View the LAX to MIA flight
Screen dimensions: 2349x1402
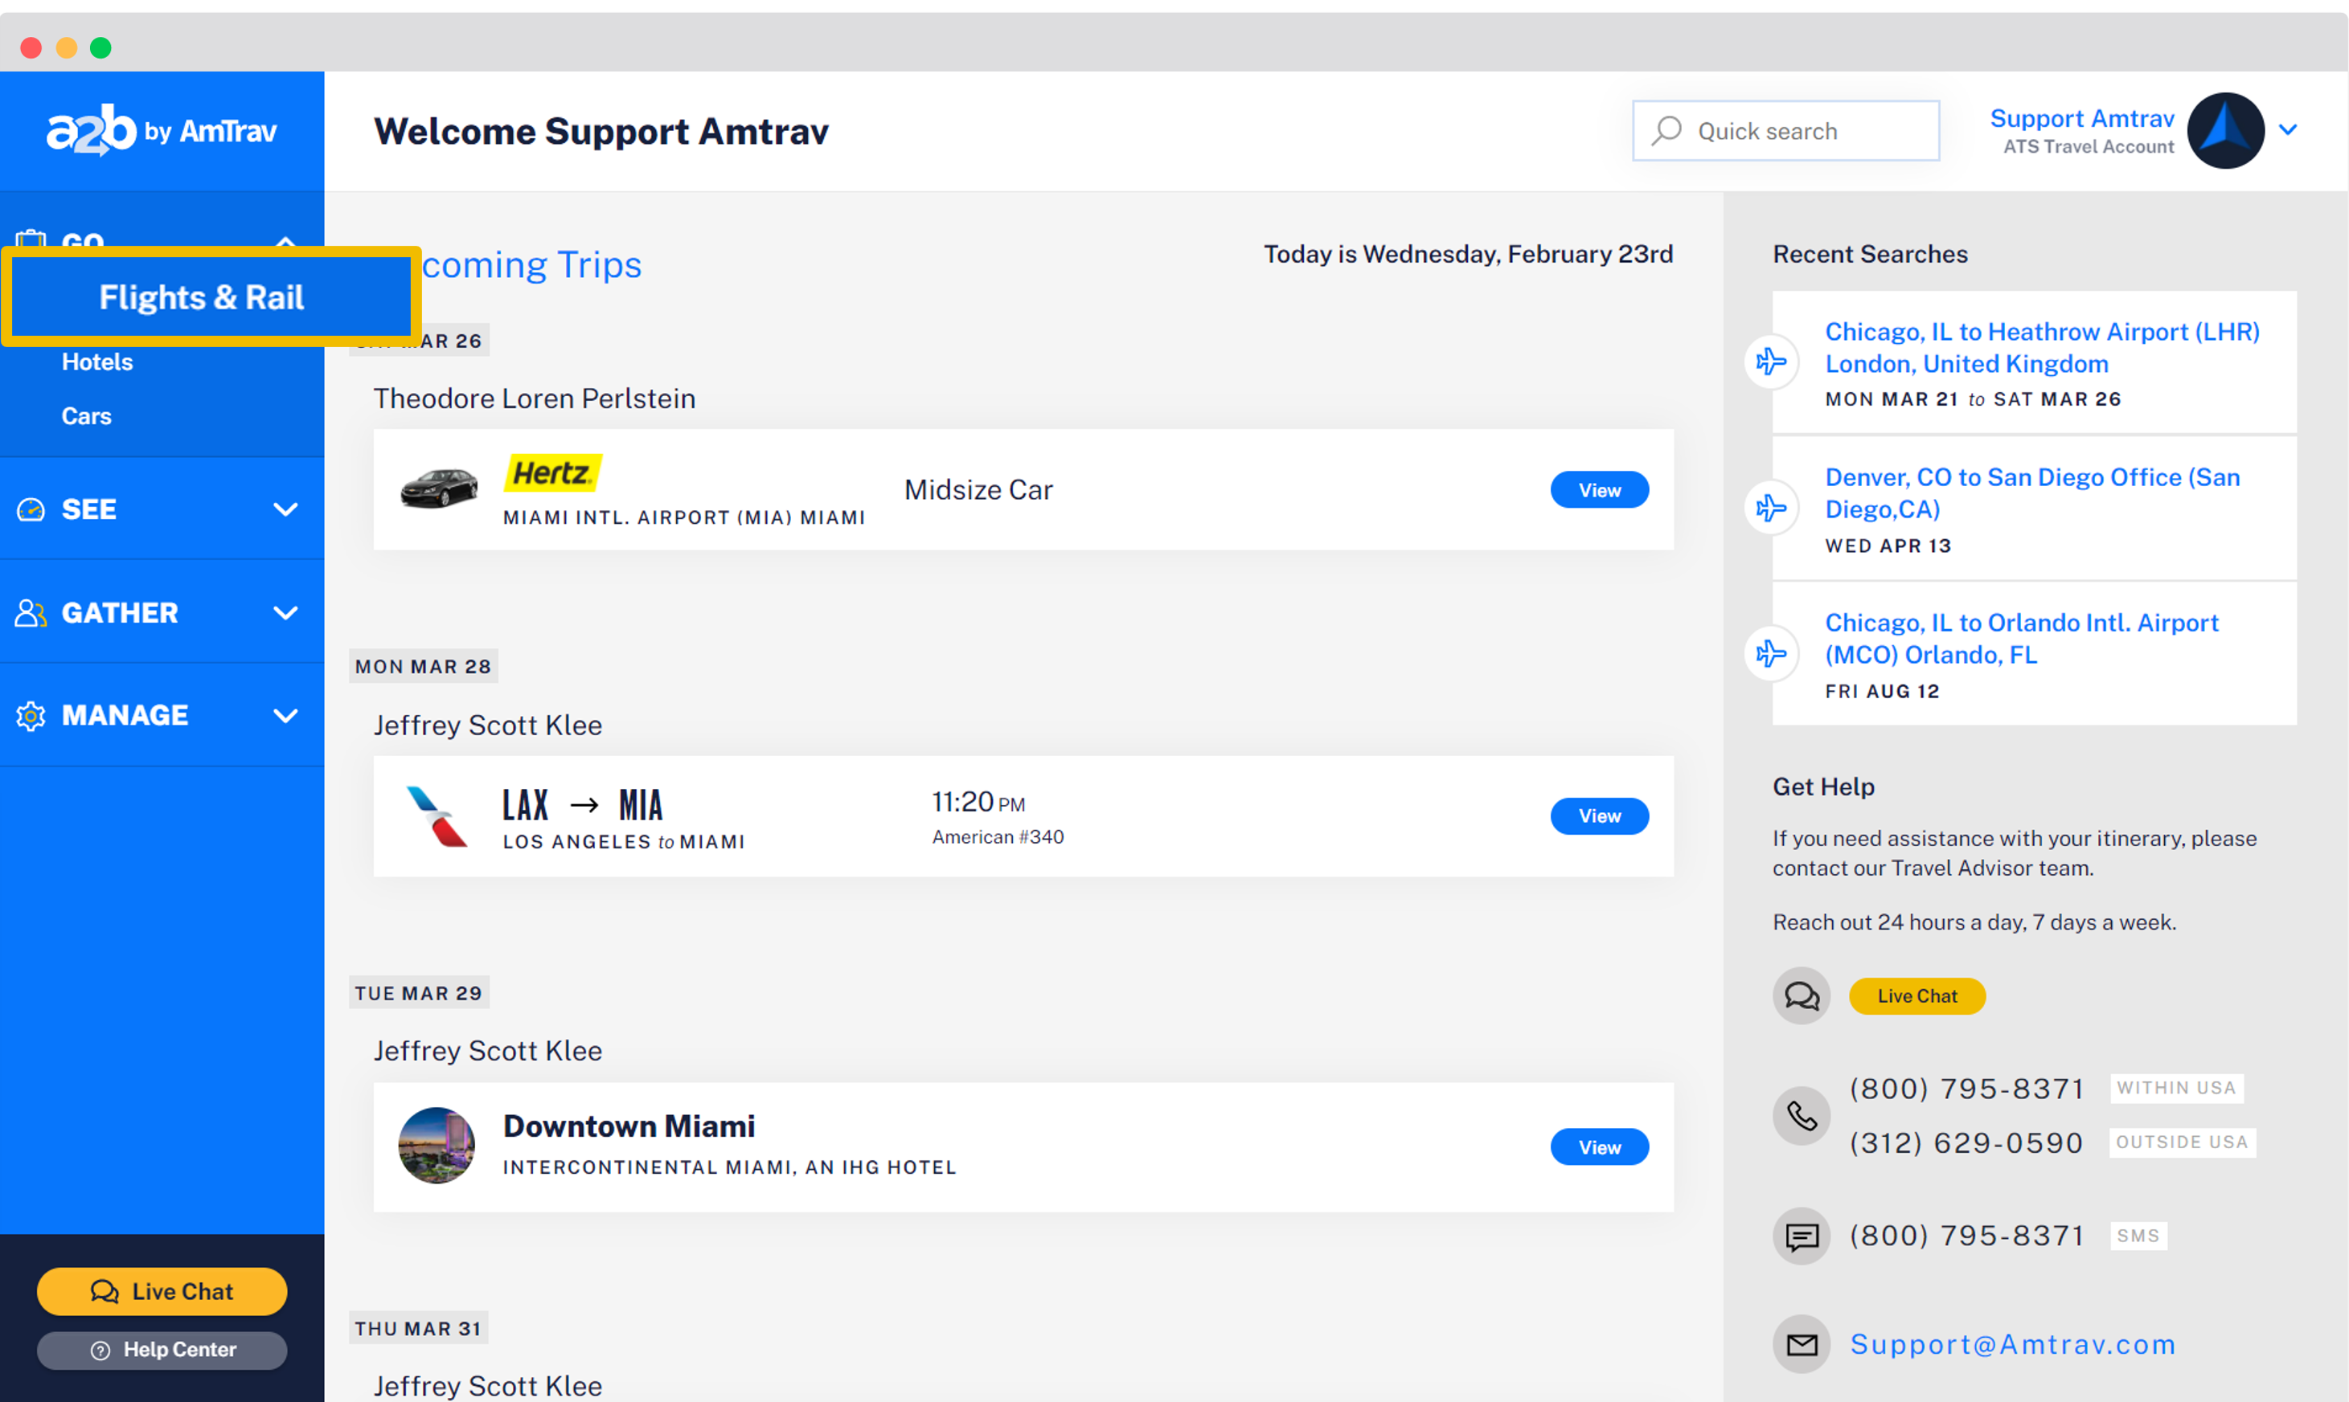coord(1598,816)
